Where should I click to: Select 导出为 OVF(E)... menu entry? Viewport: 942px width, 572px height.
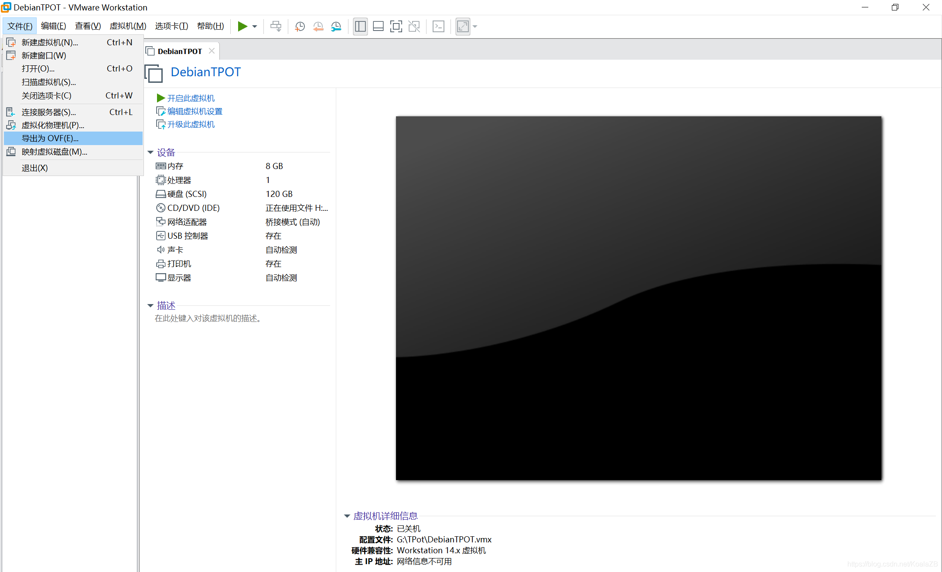tap(50, 139)
